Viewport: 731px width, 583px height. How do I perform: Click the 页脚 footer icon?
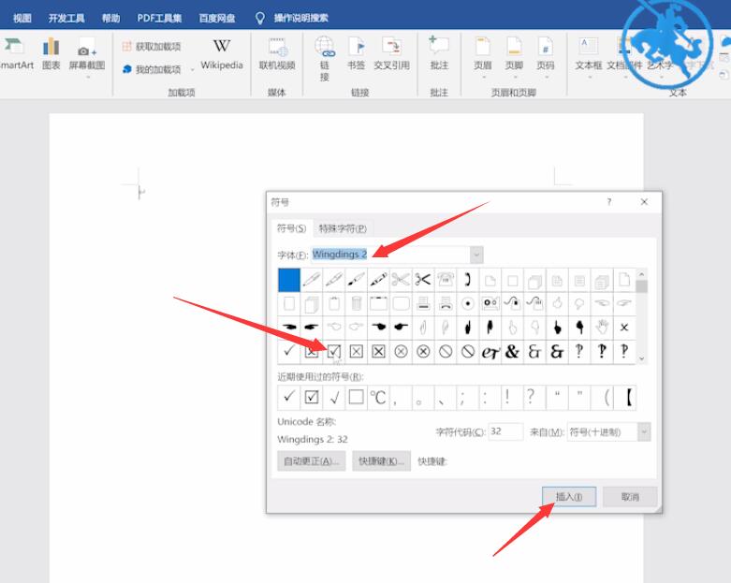(x=514, y=47)
